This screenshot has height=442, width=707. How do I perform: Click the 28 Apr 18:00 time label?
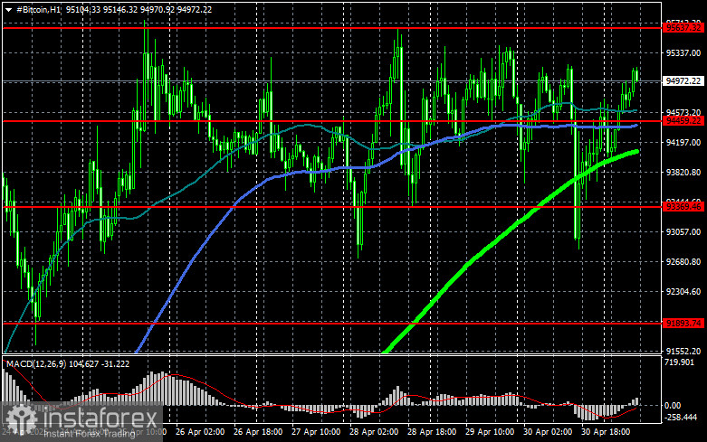[x=432, y=432]
